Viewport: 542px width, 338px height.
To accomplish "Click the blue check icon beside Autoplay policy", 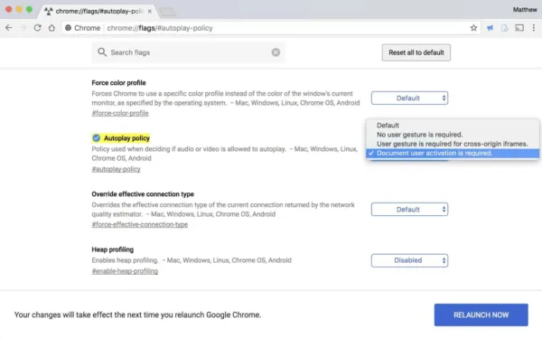I will coord(96,138).
